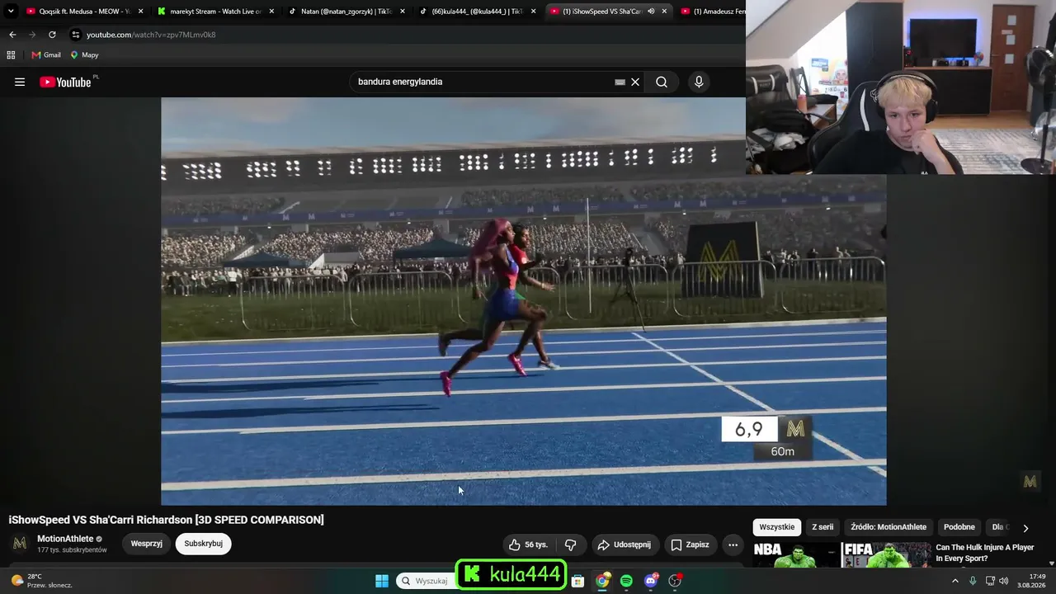View site information icon in address bar
Viewport: 1056px width, 594px height.
click(x=76, y=35)
